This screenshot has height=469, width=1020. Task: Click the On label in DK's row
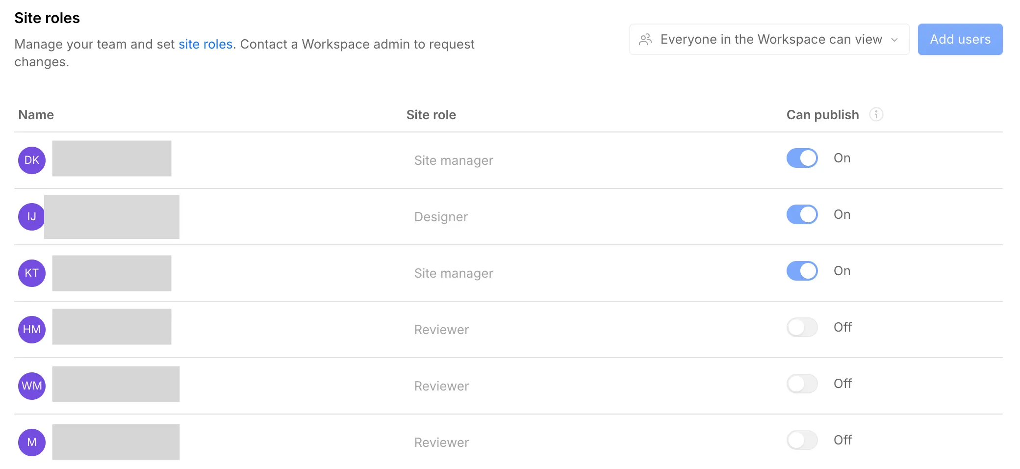[x=842, y=158]
